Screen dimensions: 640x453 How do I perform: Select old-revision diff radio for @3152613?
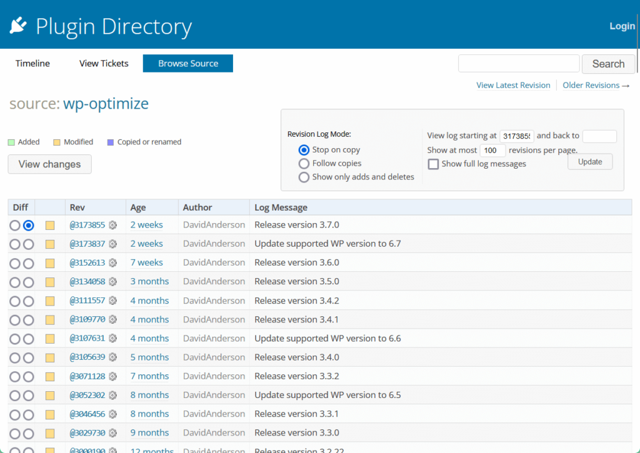coord(15,263)
